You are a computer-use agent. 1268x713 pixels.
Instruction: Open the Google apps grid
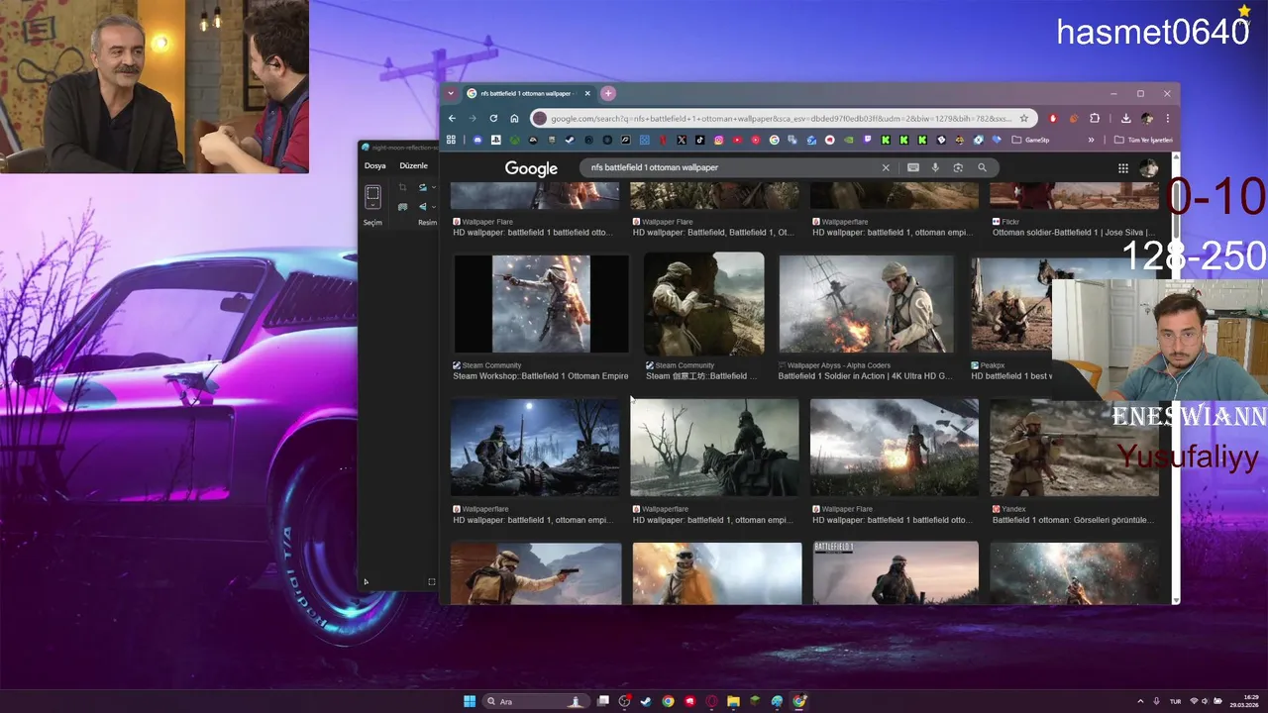tap(1122, 168)
